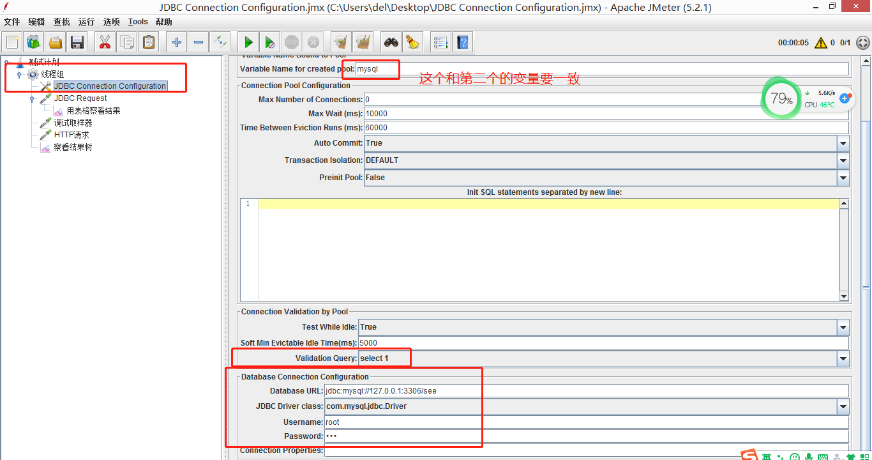Open the Preinit Pool dropdown
This screenshot has width=872, height=460.
click(x=843, y=178)
